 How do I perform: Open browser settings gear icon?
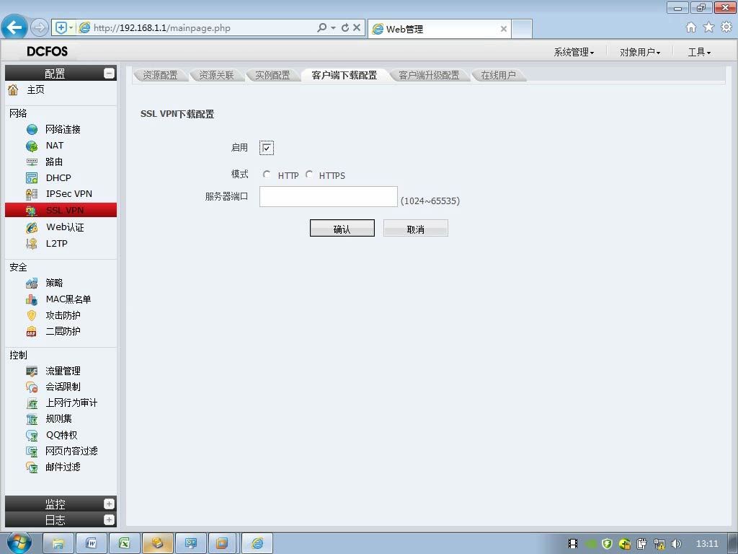[726, 27]
